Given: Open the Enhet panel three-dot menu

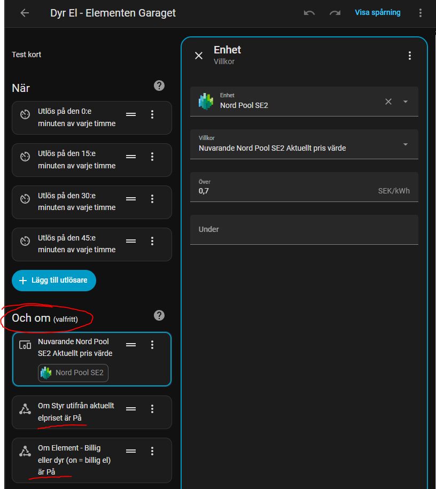Looking at the screenshot, I should point(410,56).
